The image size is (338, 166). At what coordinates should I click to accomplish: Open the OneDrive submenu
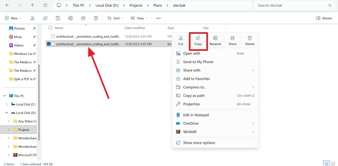pos(215,124)
